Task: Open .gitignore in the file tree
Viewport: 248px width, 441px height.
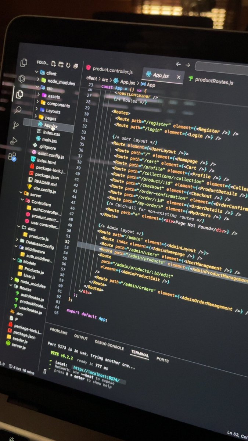Action: tap(47, 147)
